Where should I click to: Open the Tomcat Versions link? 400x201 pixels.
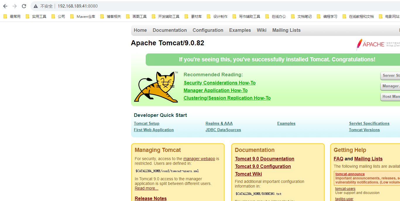364,130
